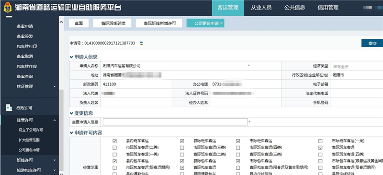Check the 省际班车客运(一类) checkbox
The width and height of the screenshot is (383, 175).
pyautogui.click(x=114, y=154)
